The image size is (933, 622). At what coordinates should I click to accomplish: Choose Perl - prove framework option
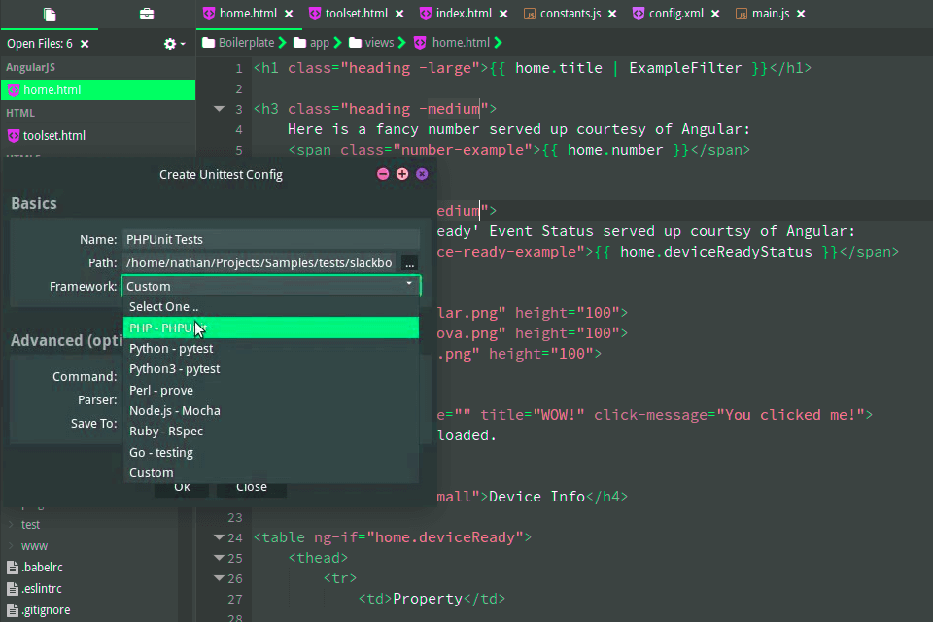[x=271, y=390]
